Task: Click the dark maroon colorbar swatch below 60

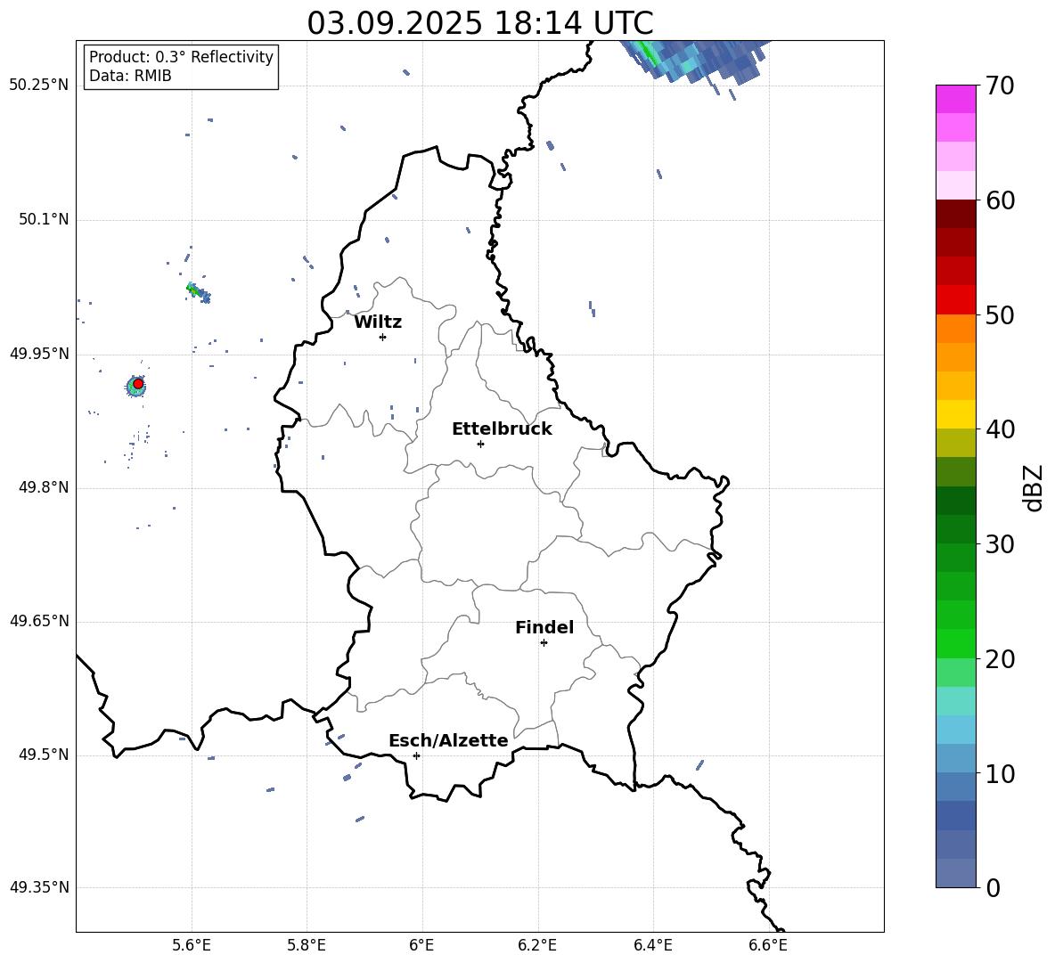Action: pos(955,214)
